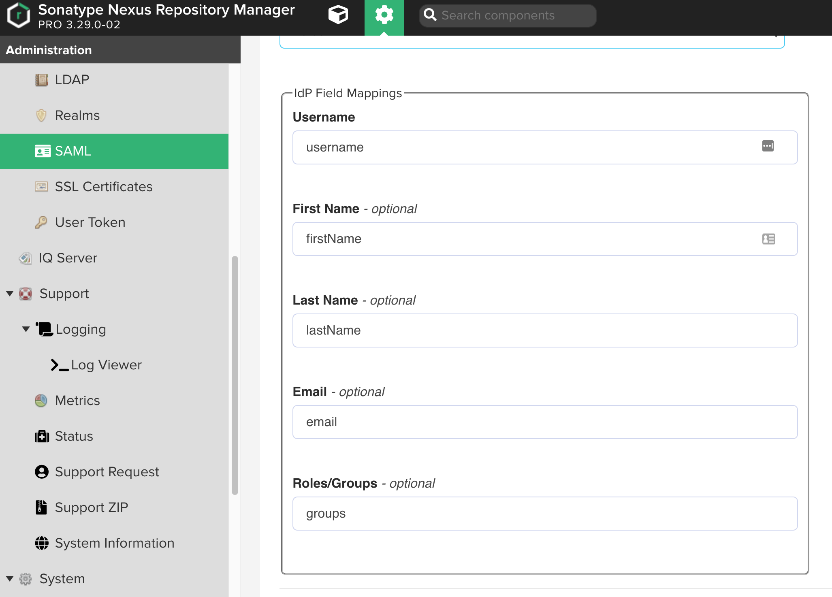Click the Search components box
Screen dimensions: 832x597
pyautogui.click(x=508, y=15)
